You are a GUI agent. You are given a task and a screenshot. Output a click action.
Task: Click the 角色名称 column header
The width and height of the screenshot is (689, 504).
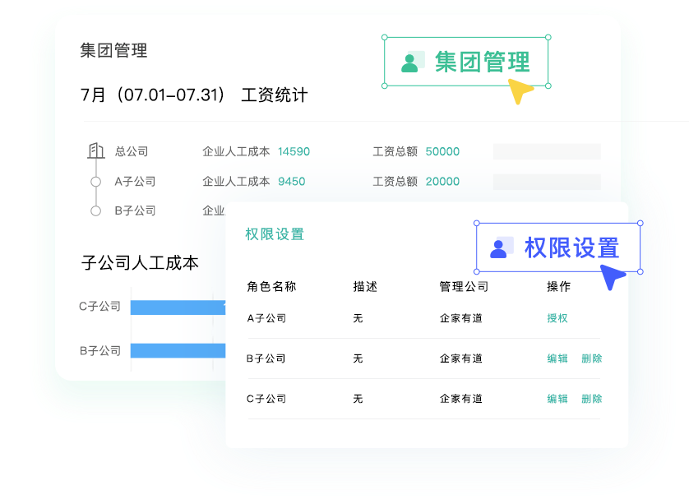pos(271,287)
